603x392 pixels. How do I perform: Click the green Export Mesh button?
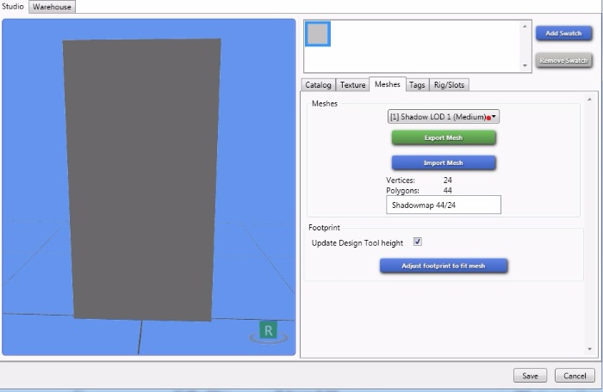[444, 138]
